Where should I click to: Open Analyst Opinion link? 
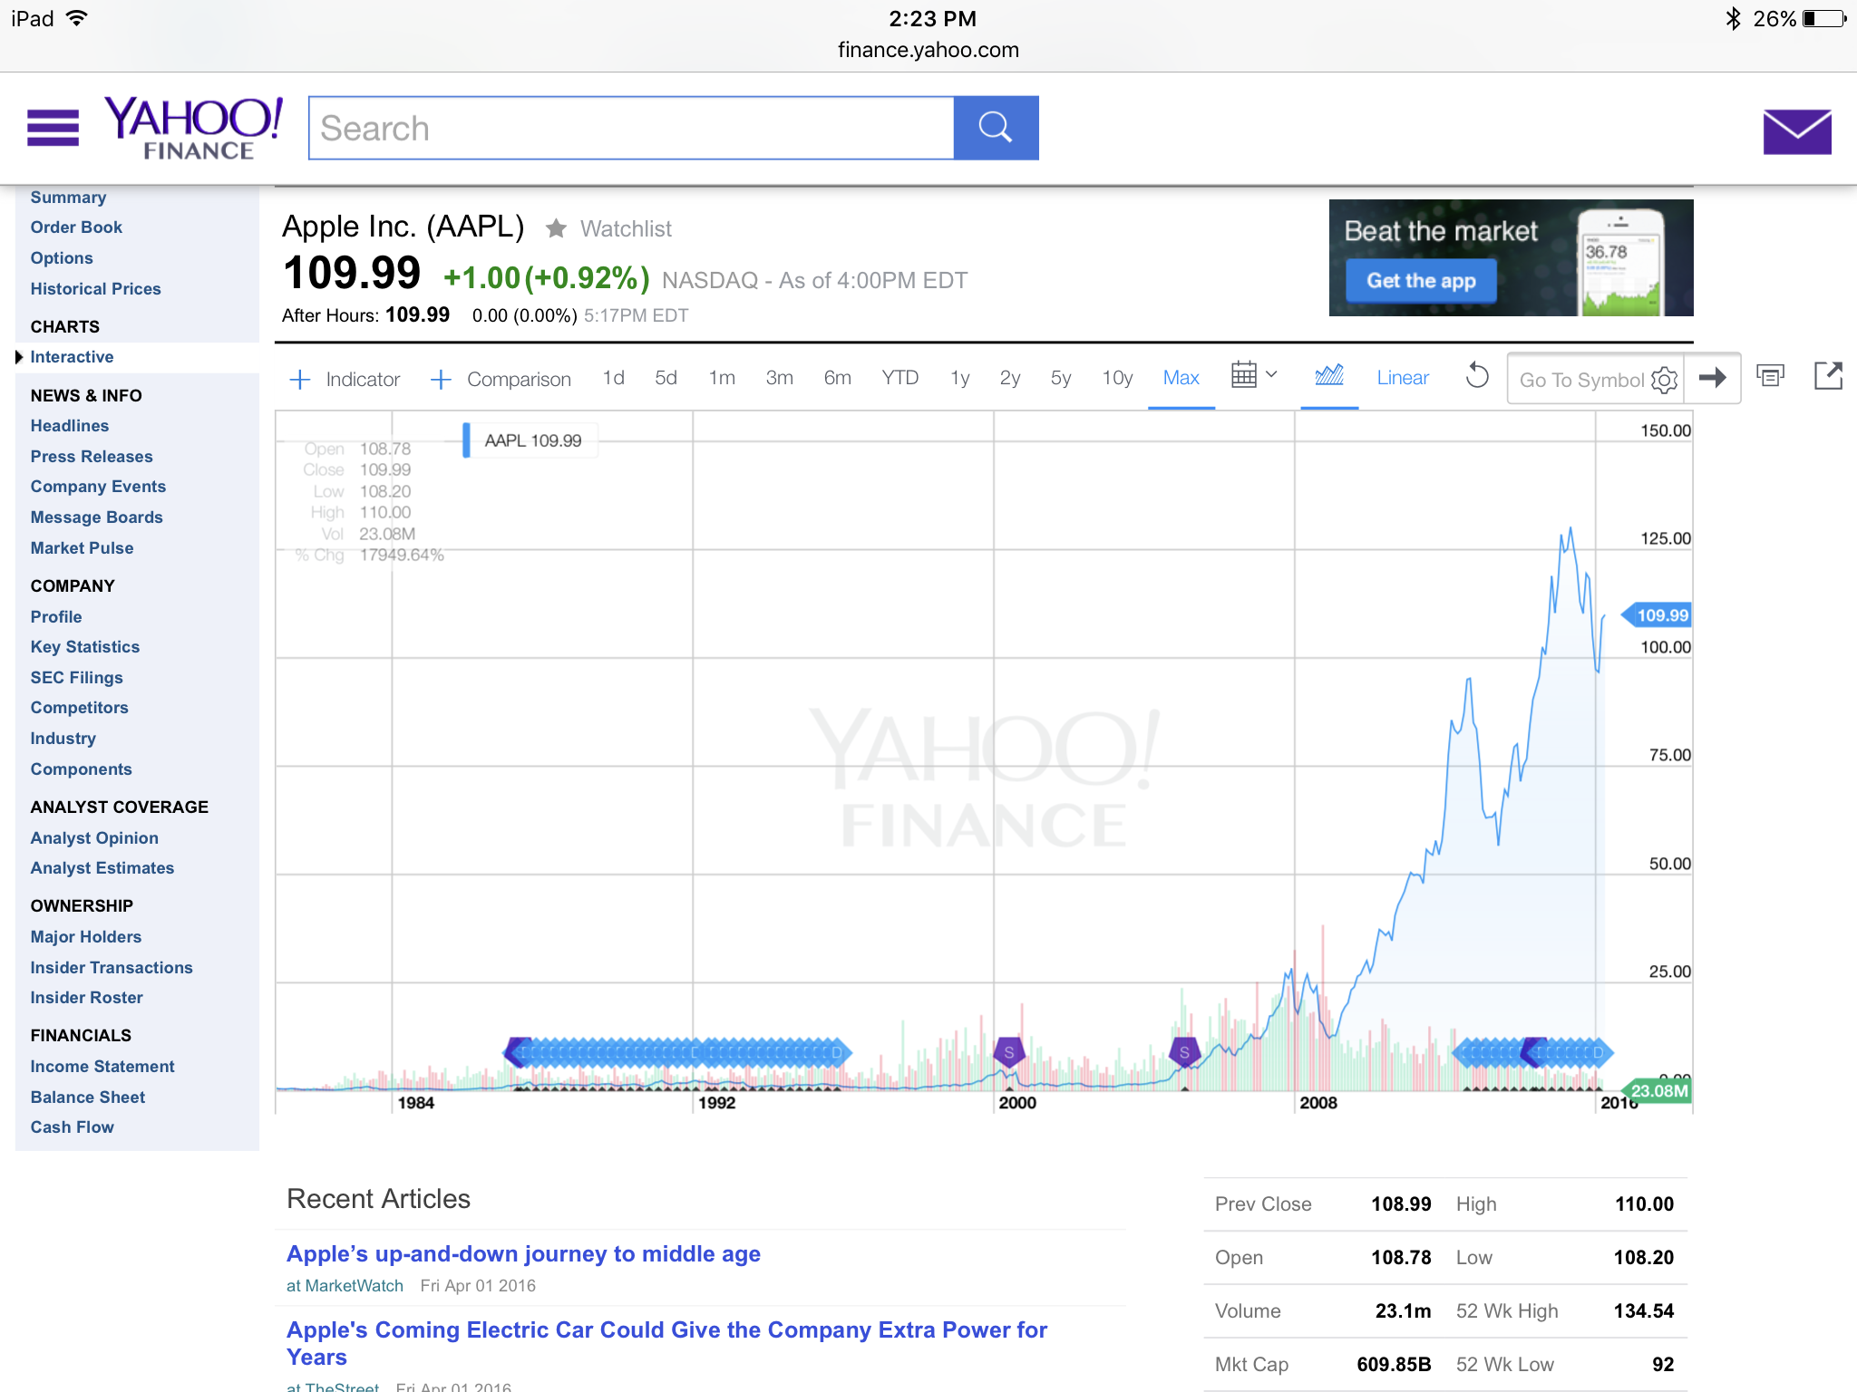(94, 838)
